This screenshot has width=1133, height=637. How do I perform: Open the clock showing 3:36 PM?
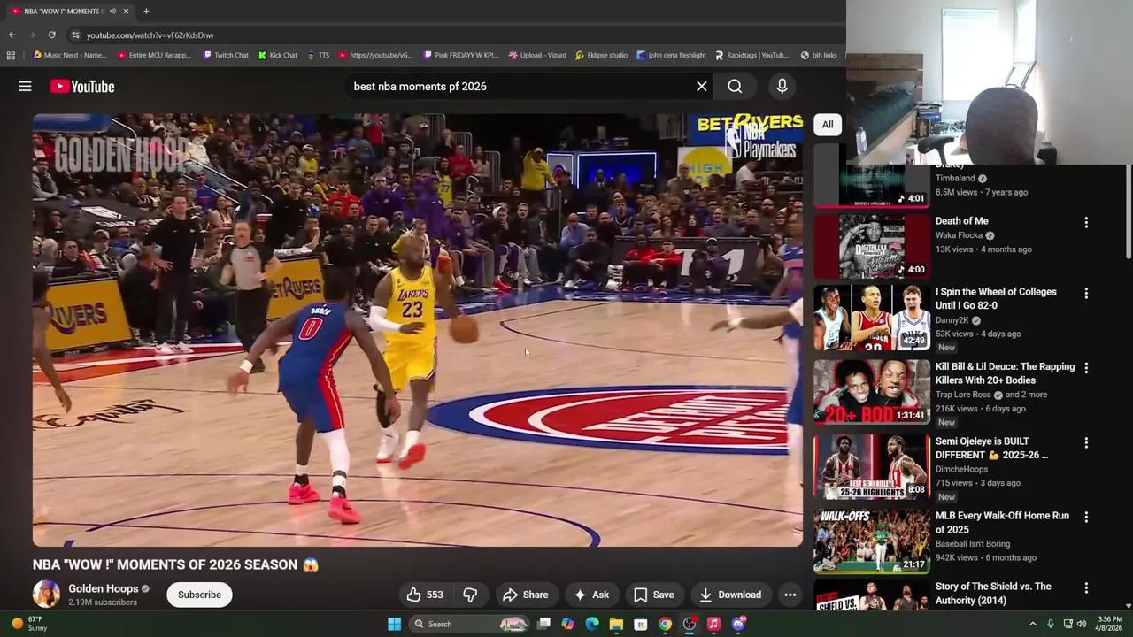coord(1110,624)
